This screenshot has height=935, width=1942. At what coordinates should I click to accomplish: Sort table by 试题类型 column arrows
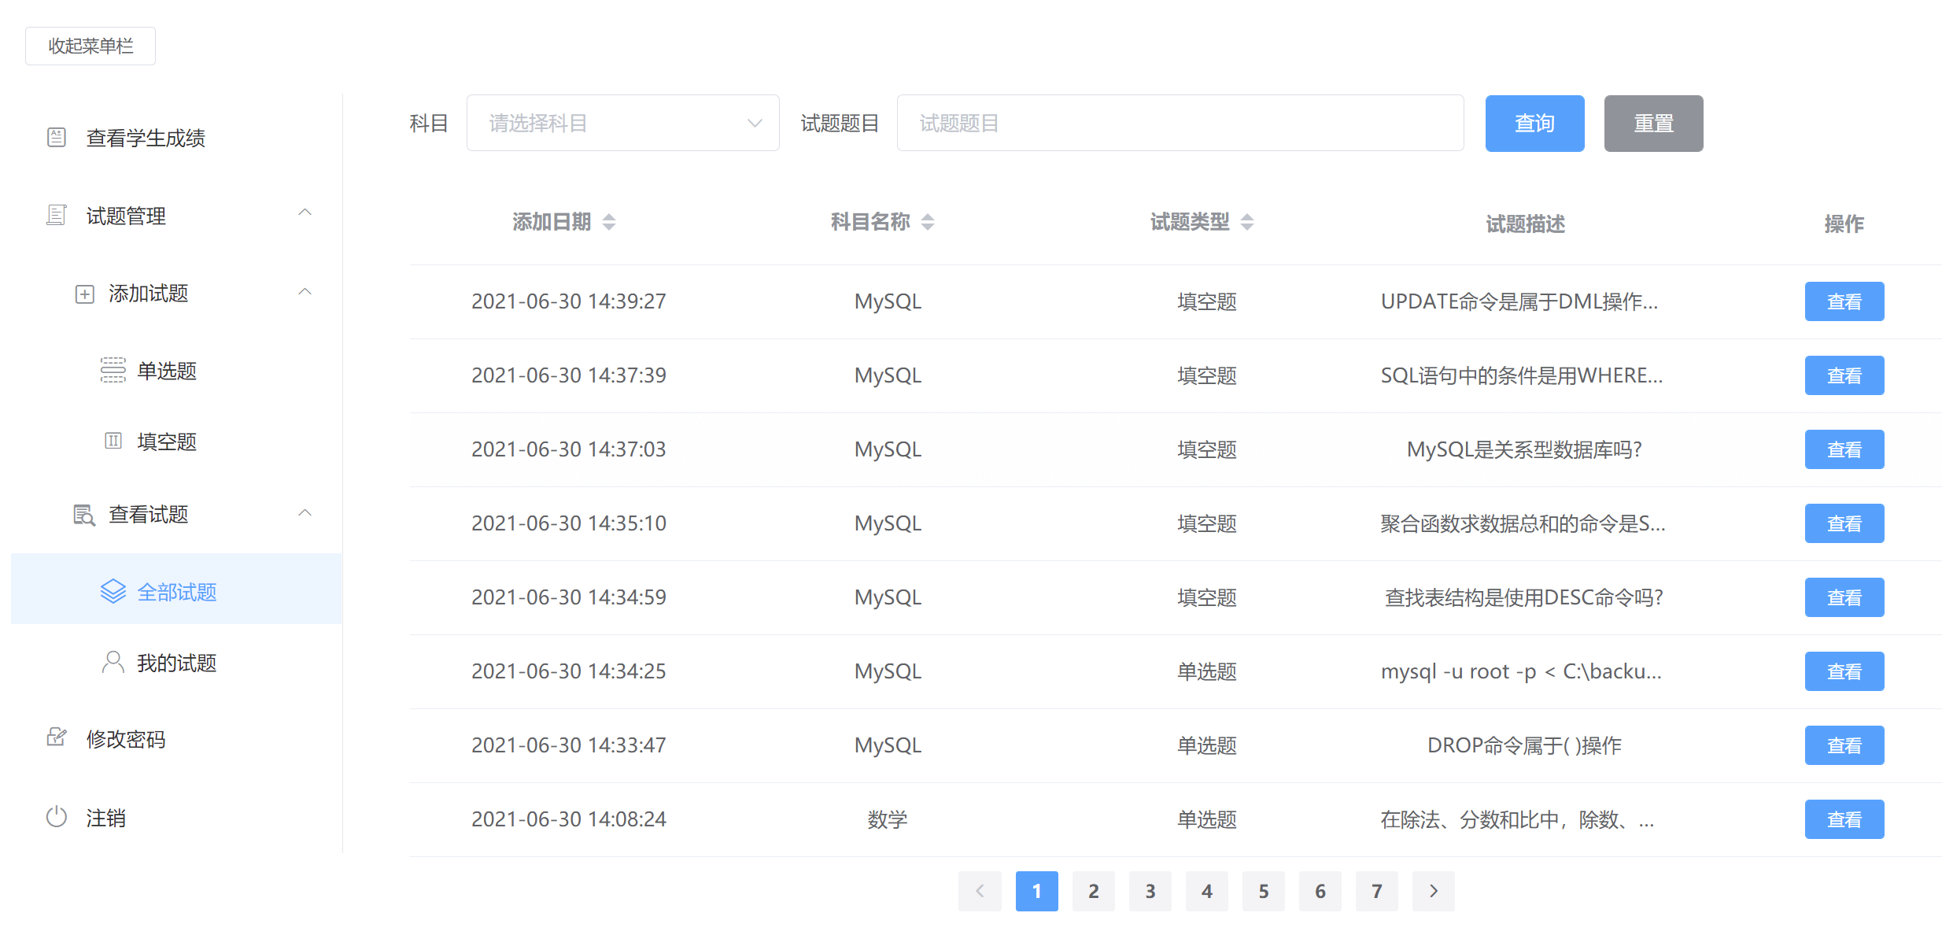pos(1247,223)
